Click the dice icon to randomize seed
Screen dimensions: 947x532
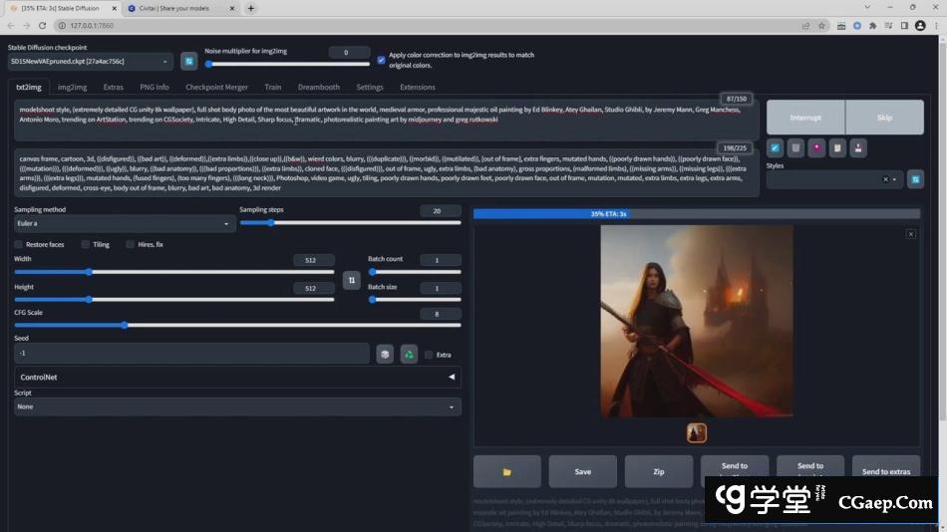click(x=385, y=354)
